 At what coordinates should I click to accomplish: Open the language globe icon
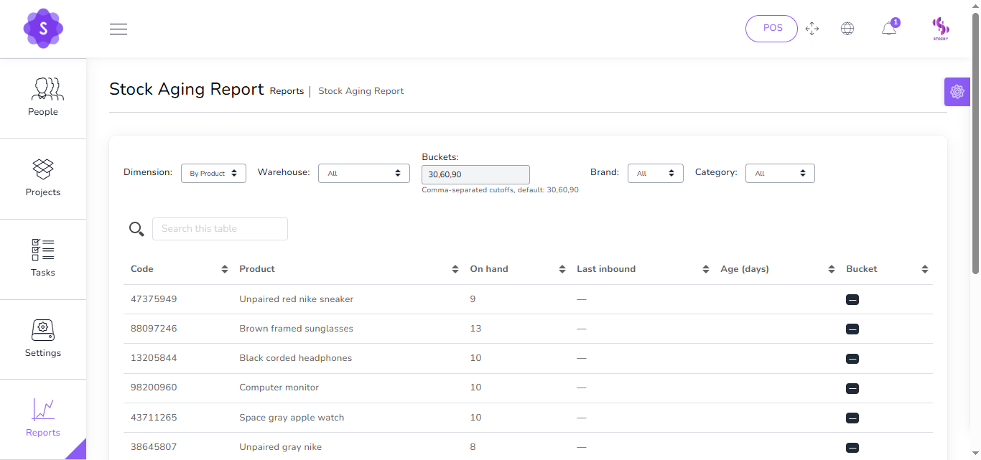tap(847, 29)
